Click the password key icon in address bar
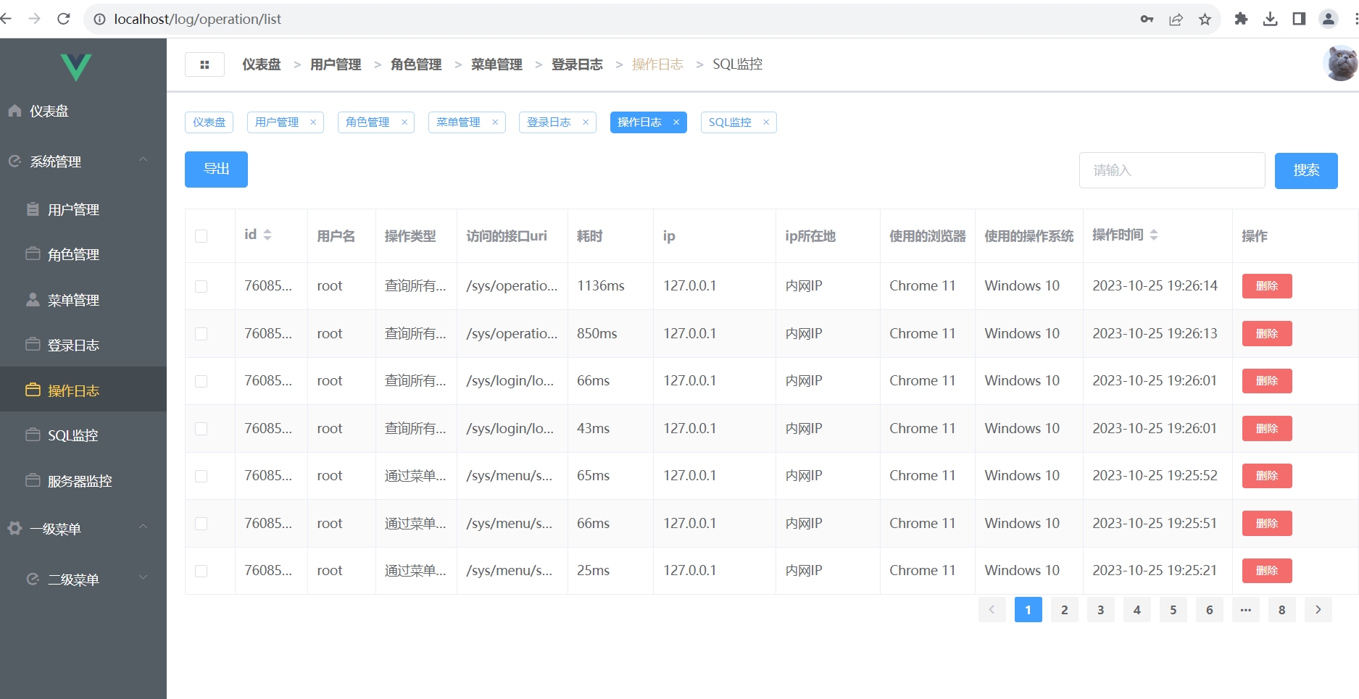Viewport: 1359px width, 699px height. coord(1147,19)
